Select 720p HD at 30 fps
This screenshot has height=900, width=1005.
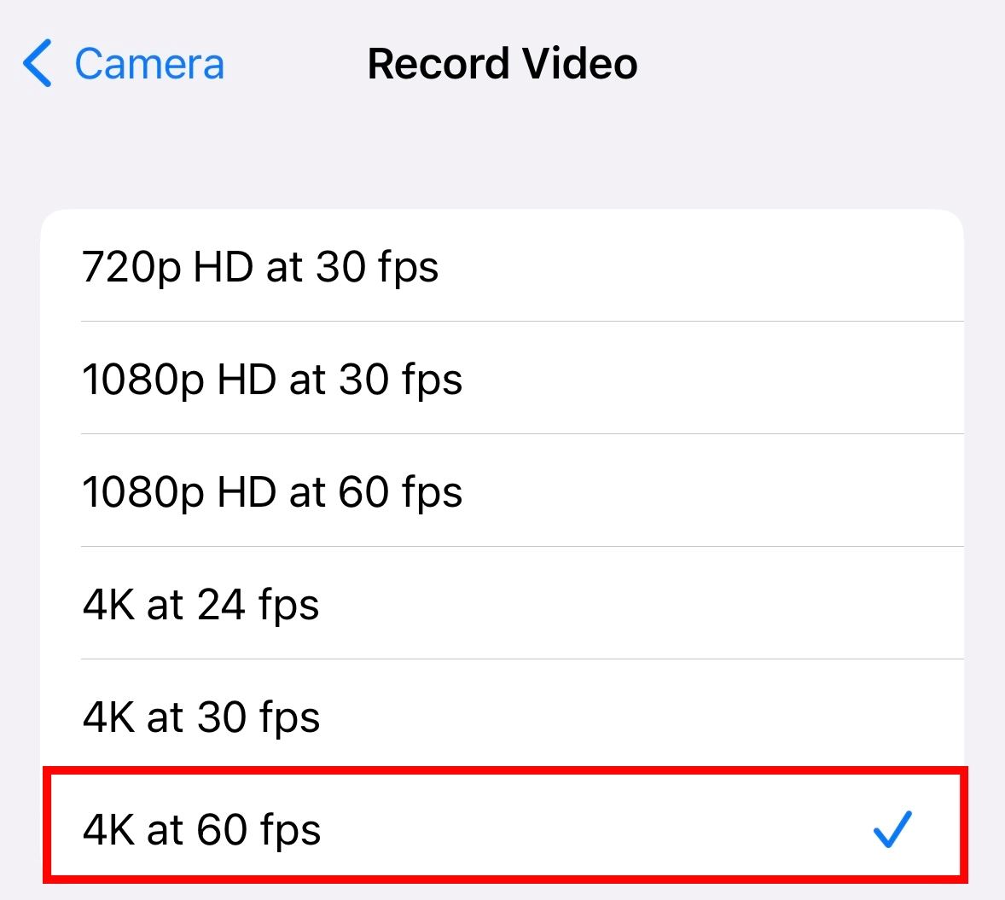[502, 266]
